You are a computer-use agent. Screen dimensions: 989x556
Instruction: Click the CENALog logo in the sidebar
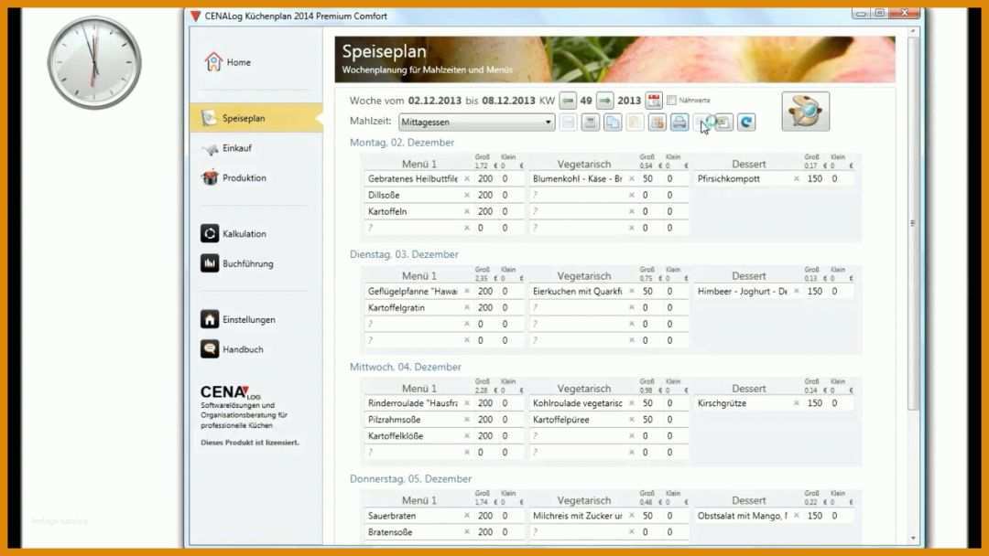[231, 392]
